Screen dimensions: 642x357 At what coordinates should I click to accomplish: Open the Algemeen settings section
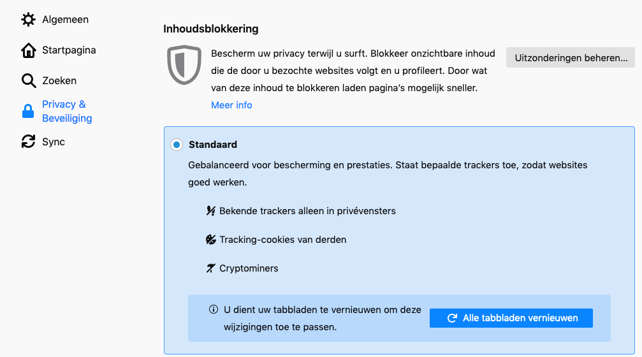[65, 20]
